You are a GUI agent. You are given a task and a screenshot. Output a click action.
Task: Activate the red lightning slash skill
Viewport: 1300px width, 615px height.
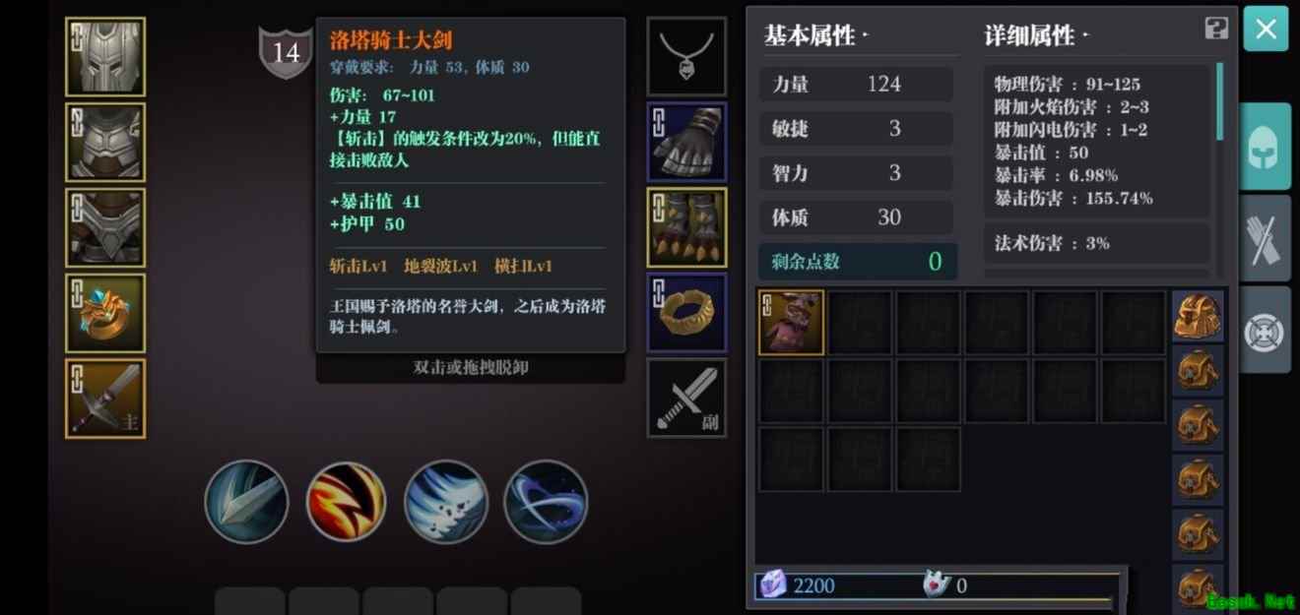(346, 502)
